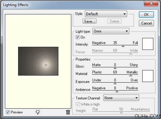The height and width of the screenshot is (119, 161).
Task: Click the Material slider handle
Action: click(x=131, y=76)
